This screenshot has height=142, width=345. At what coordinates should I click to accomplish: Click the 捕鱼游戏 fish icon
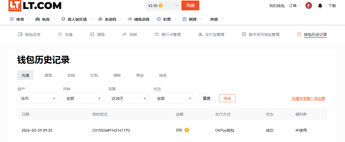pos(130,19)
